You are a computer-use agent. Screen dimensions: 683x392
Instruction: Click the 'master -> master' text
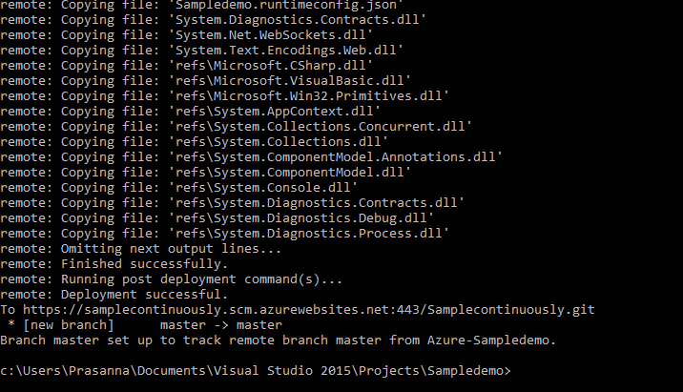click(221, 325)
